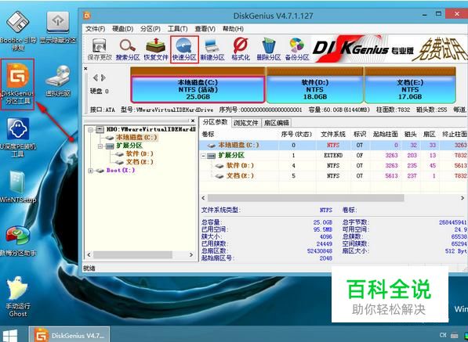Viewport: 468px width, 342px height.
Task: Collapse the HD0 VMware disk tree node
Action: 91,130
